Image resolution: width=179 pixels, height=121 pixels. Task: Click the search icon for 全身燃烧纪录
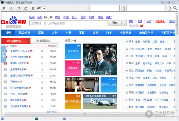pyautogui.click(x=42, y=70)
